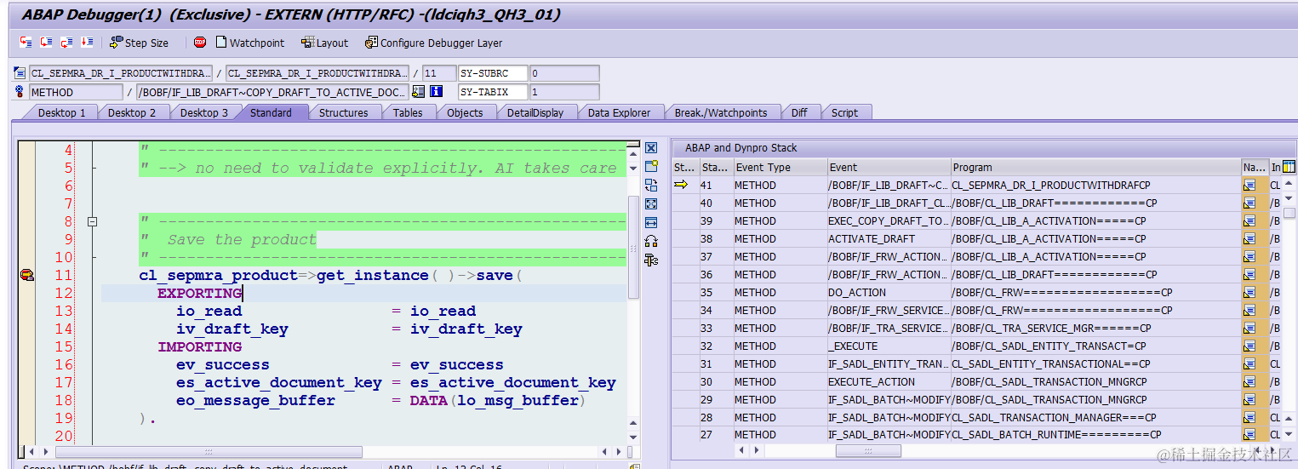Click the Continue execution icon

(87, 42)
